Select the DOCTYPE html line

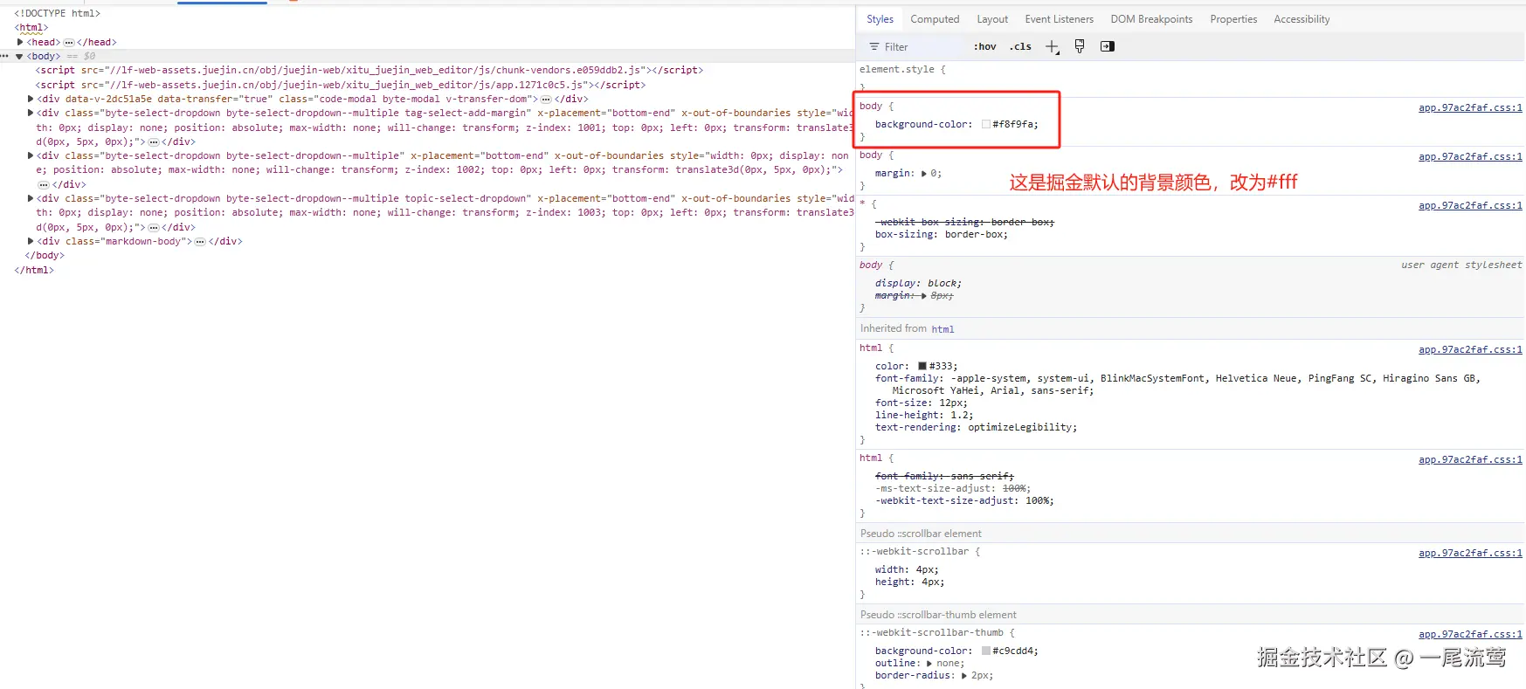[x=57, y=13]
